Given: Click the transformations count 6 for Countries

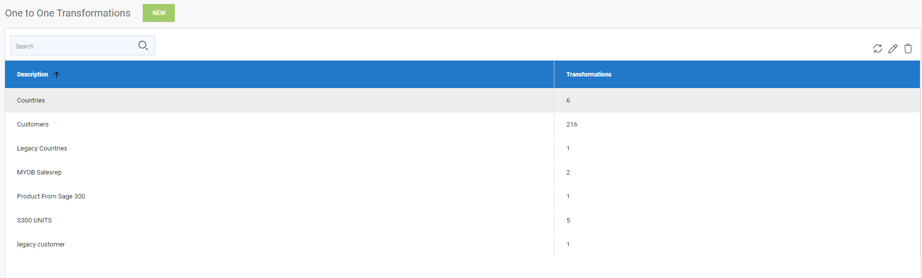Looking at the screenshot, I should pos(568,100).
